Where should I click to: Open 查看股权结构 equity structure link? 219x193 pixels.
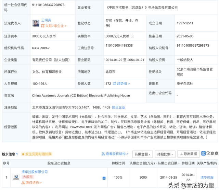(117, 154)
